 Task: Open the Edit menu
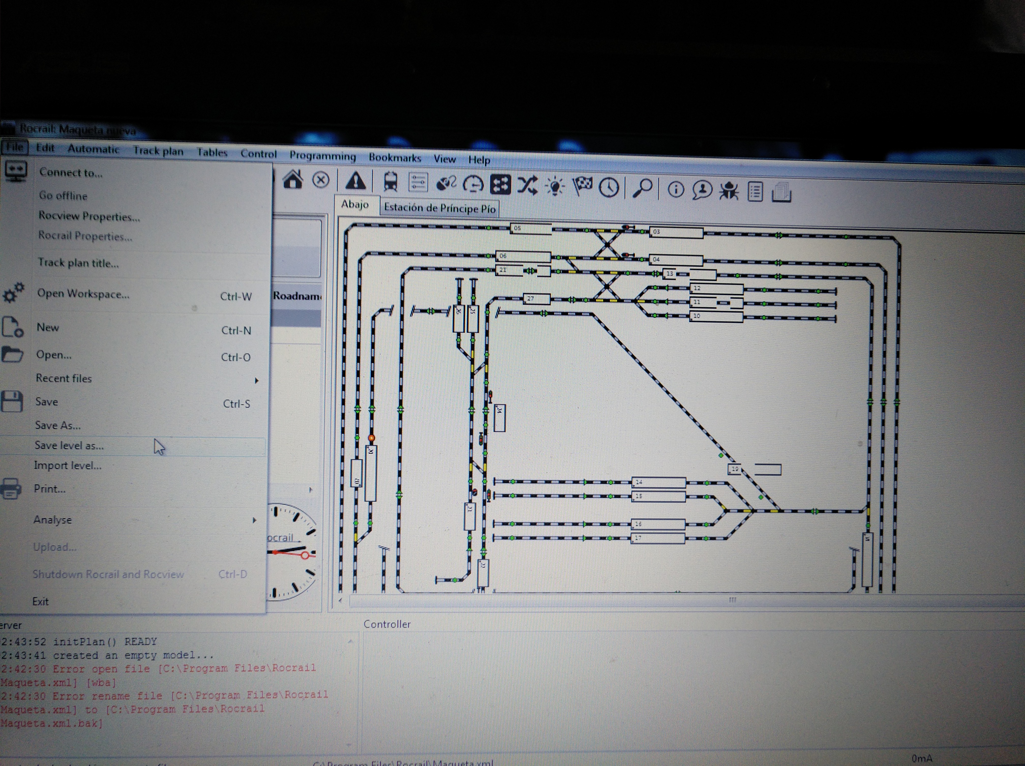coord(45,148)
